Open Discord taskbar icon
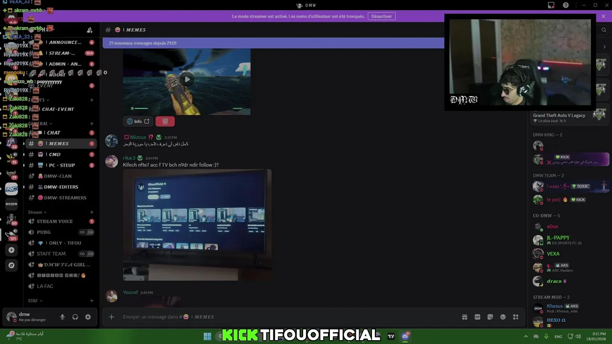612x344 pixels. pyautogui.click(x=405, y=336)
